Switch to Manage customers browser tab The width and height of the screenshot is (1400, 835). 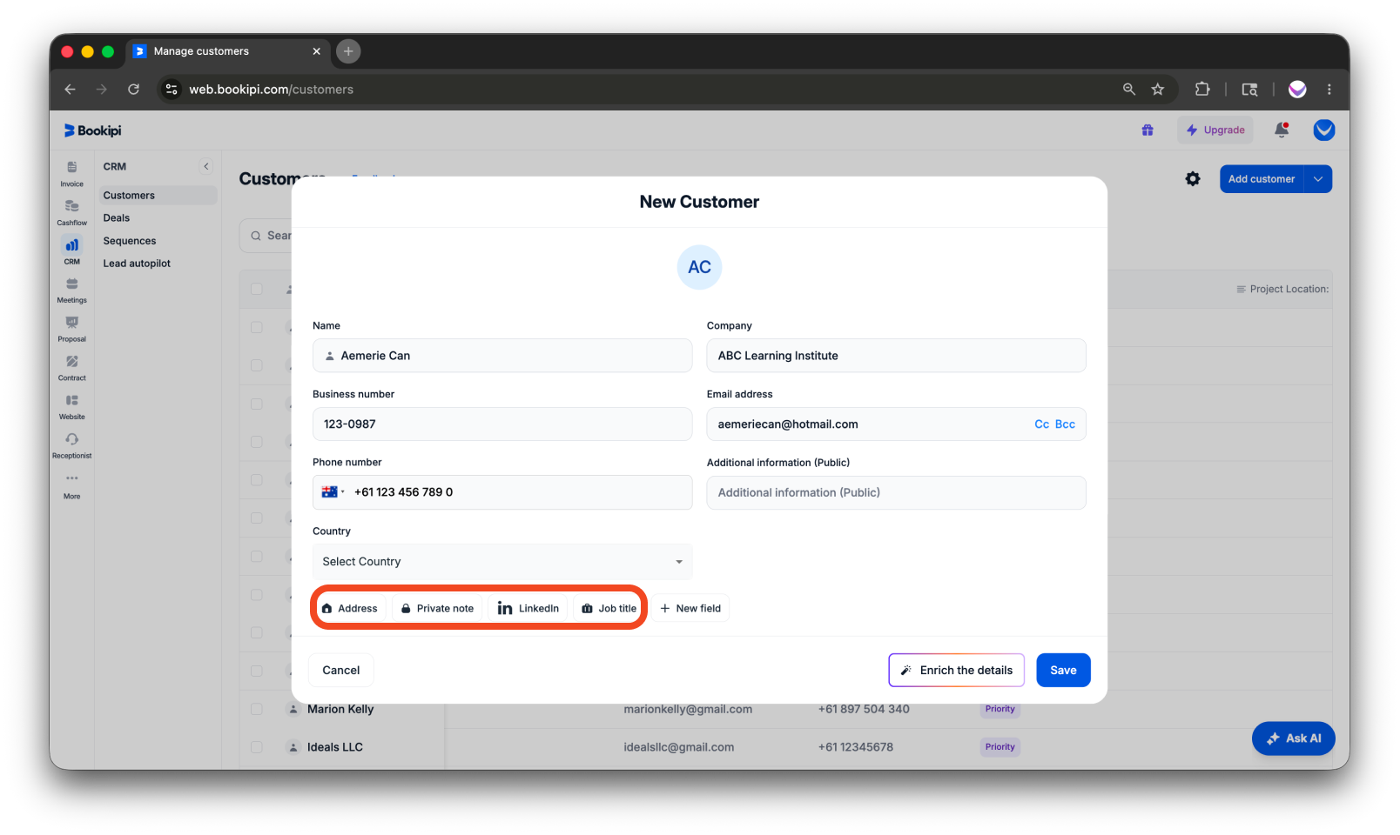[228, 51]
